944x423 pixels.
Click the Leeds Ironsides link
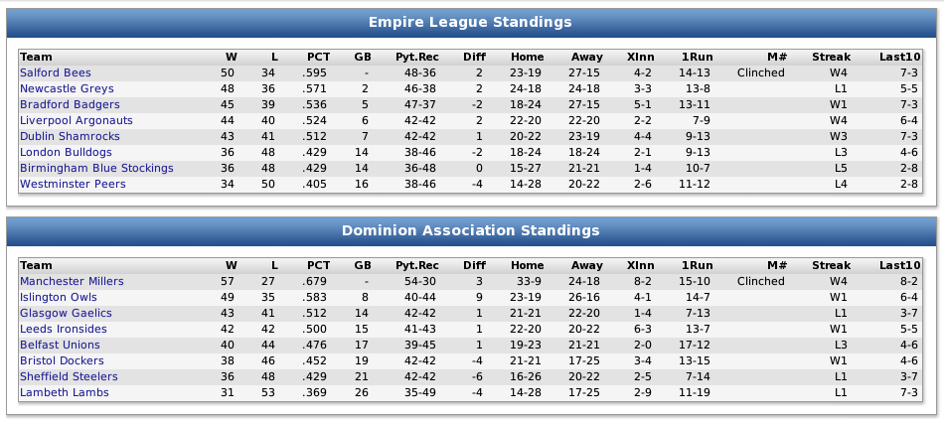click(x=64, y=330)
